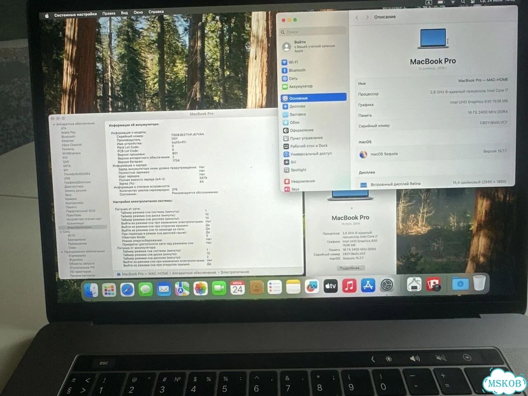The width and height of the screenshot is (528, 396).
Task: Click Аппаратное обеспечение in the path bar
Action: [194, 273]
